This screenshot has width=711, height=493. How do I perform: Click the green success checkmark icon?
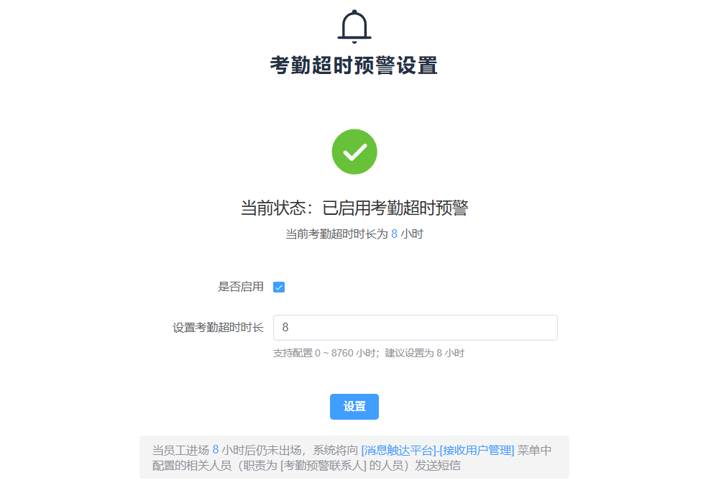coord(354,152)
